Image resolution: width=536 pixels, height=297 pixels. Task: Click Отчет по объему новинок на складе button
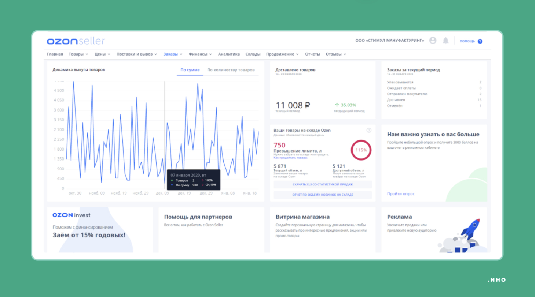(x=323, y=195)
